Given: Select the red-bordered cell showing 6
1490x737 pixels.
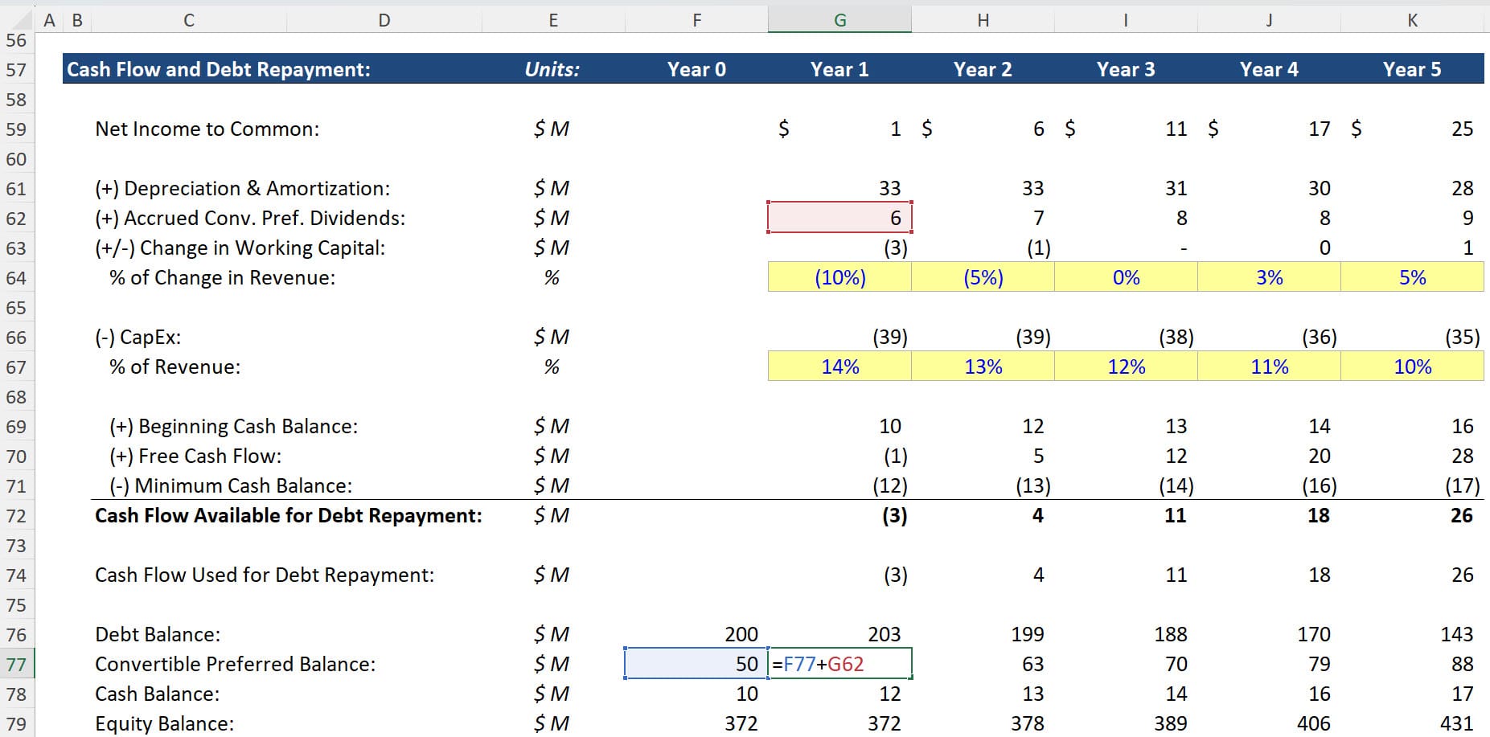Looking at the screenshot, I should (839, 217).
